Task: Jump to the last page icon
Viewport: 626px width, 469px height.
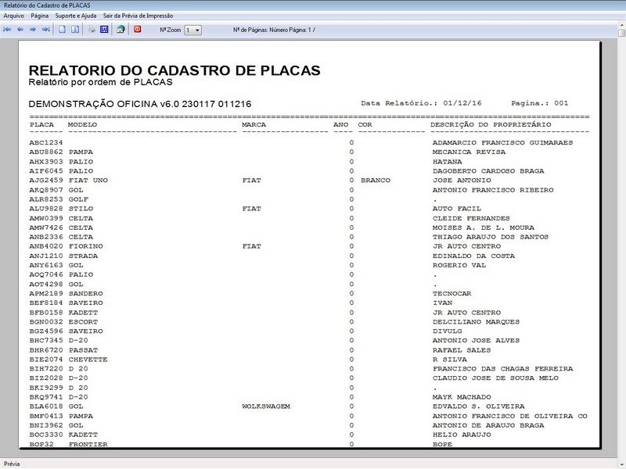Action: pos(45,30)
